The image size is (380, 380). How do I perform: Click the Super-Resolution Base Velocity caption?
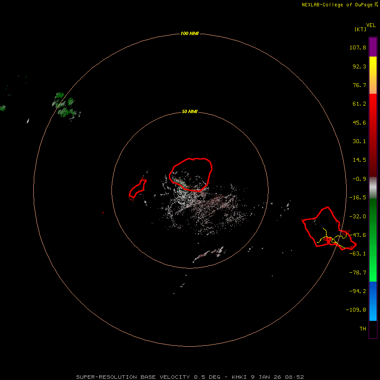tap(190, 377)
